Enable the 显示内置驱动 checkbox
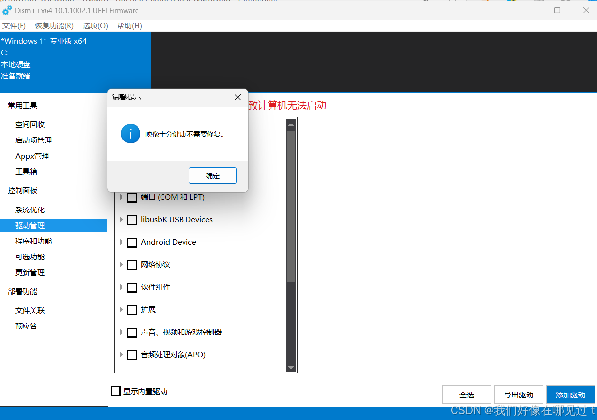This screenshot has height=420, width=597. (x=116, y=391)
